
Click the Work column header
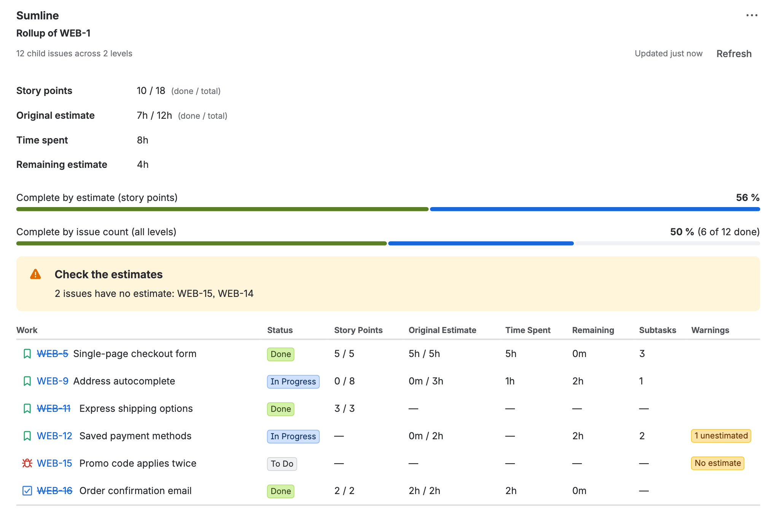click(27, 330)
